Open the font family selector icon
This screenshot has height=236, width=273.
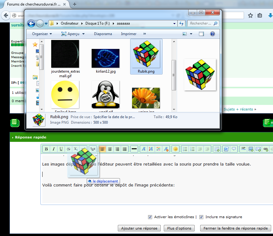(144, 149)
